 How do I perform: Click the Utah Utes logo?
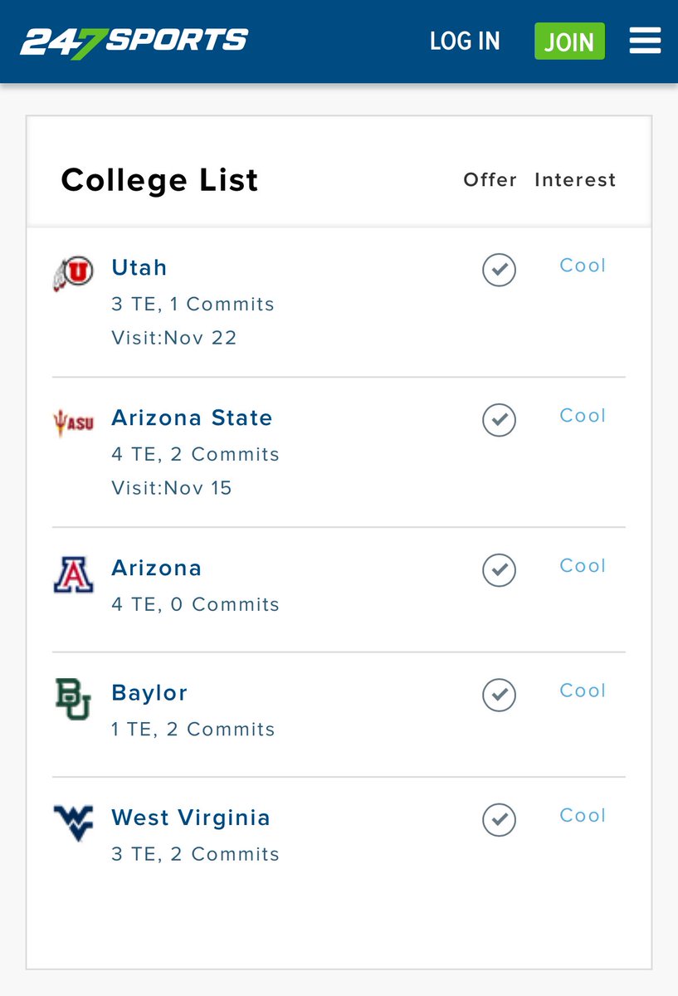(x=73, y=275)
